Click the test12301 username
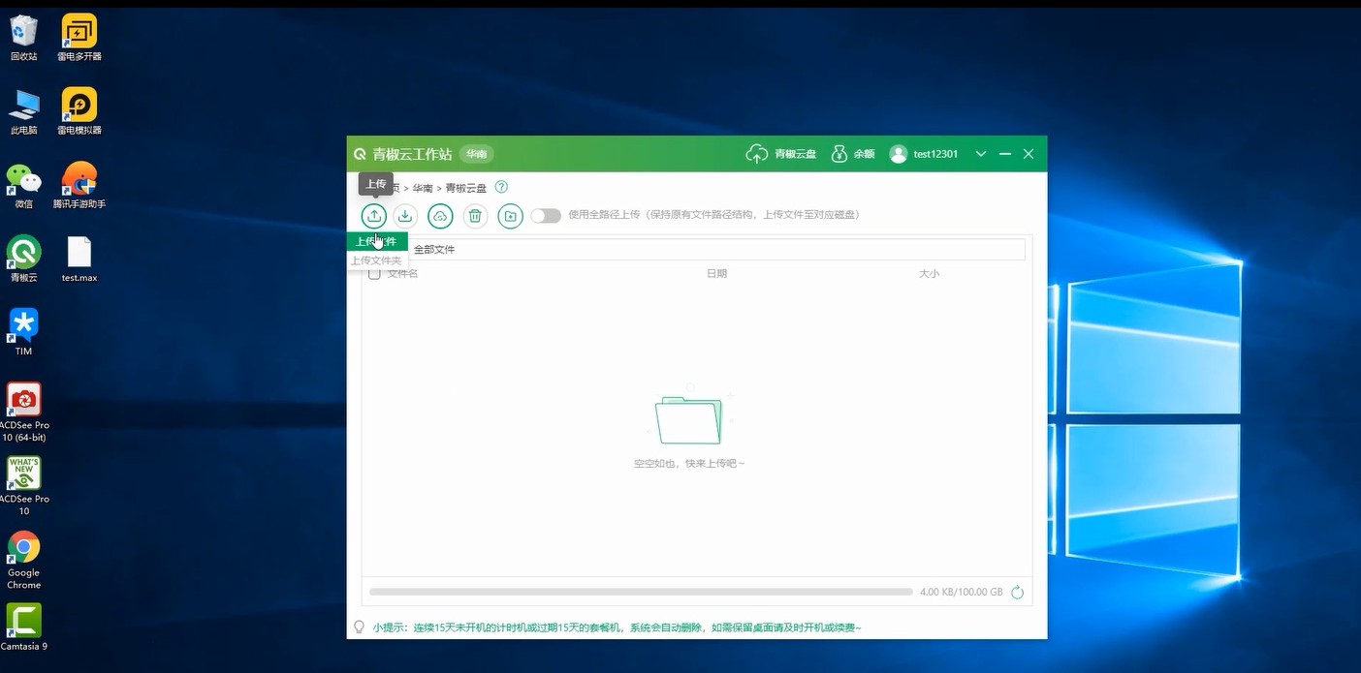 (x=935, y=154)
